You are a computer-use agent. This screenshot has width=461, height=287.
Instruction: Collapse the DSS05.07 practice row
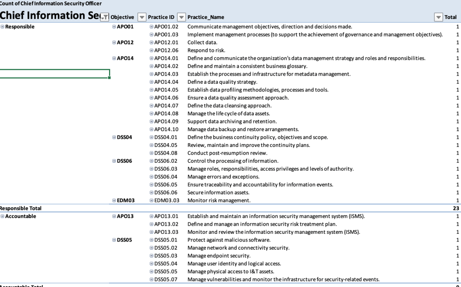point(151,279)
